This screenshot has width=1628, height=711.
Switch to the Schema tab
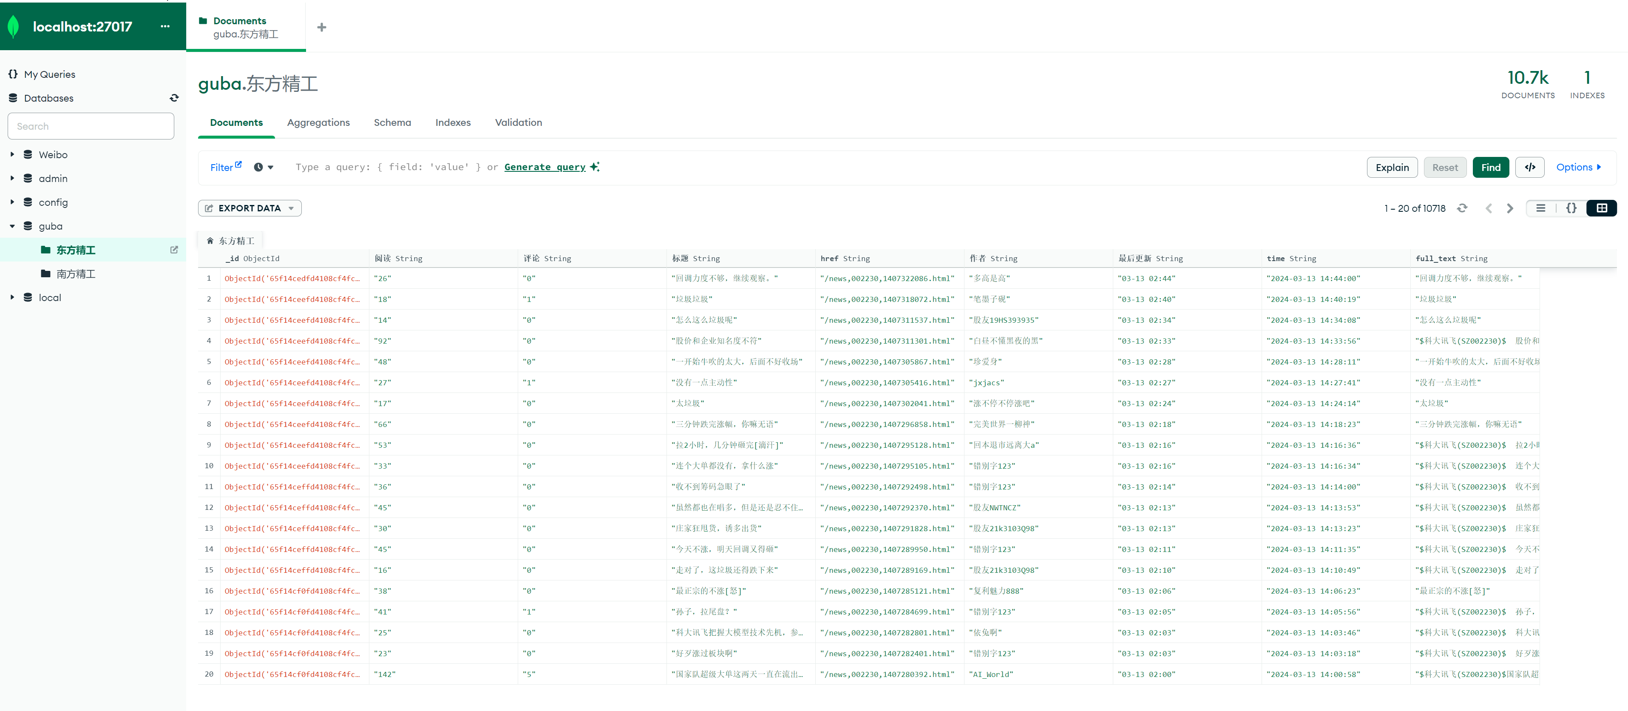(x=392, y=122)
